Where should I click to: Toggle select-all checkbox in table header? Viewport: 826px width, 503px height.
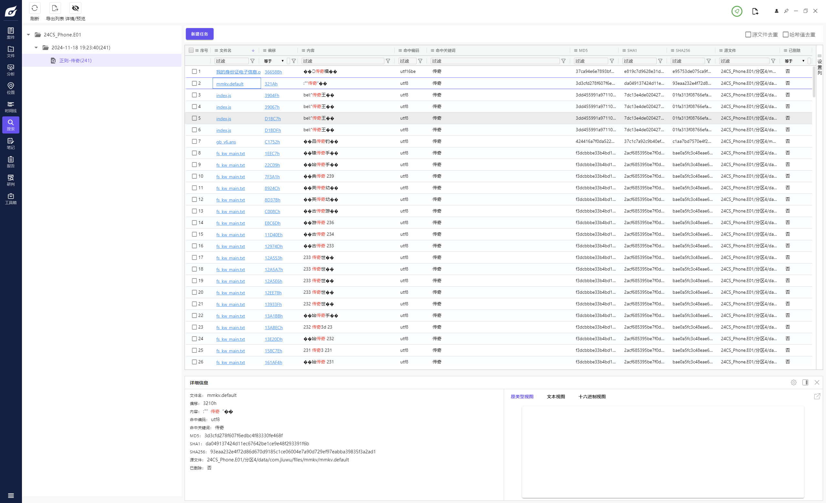[191, 50]
